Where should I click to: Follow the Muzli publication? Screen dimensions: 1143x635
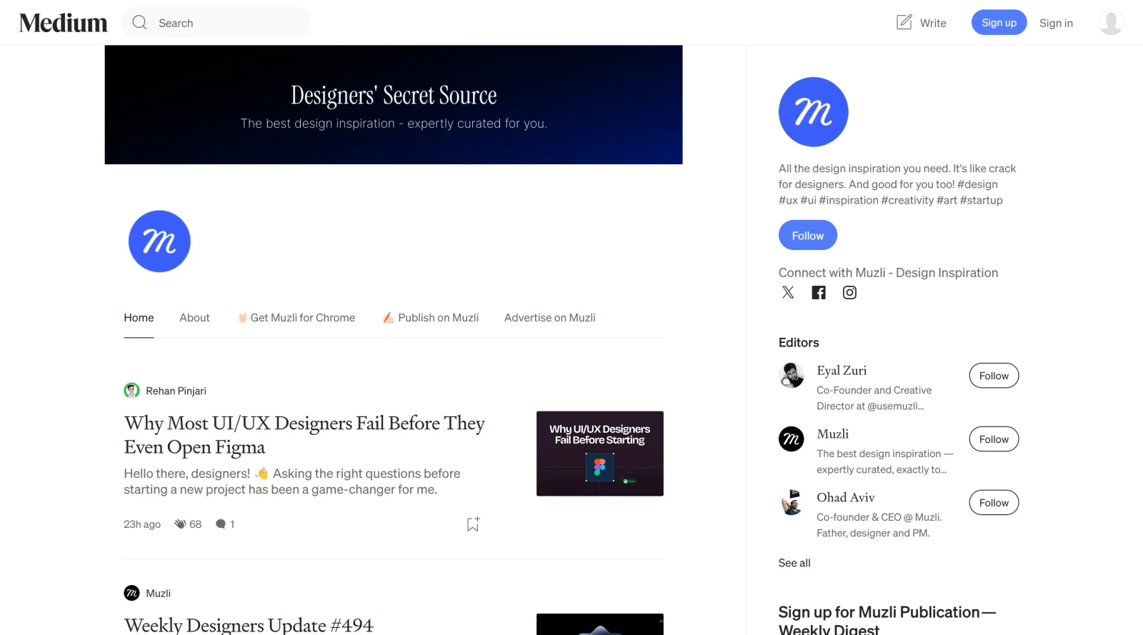coord(807,235)
